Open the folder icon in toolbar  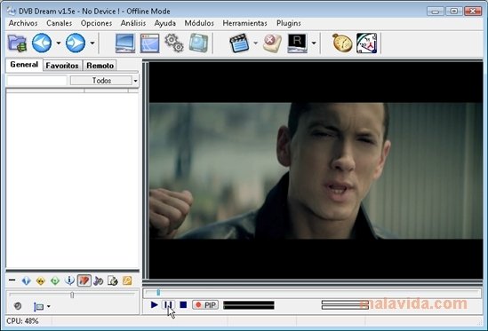click(x=17, y=43)
